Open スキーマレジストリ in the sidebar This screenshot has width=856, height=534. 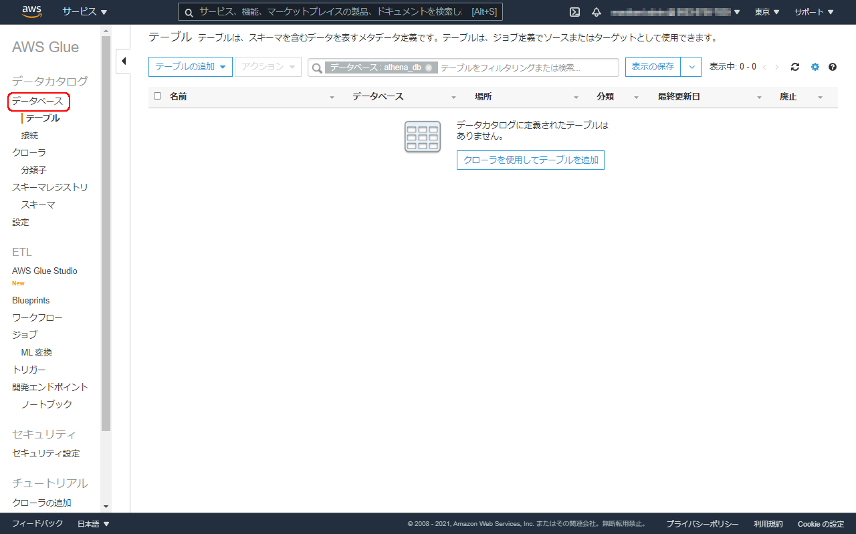(50, 188)
